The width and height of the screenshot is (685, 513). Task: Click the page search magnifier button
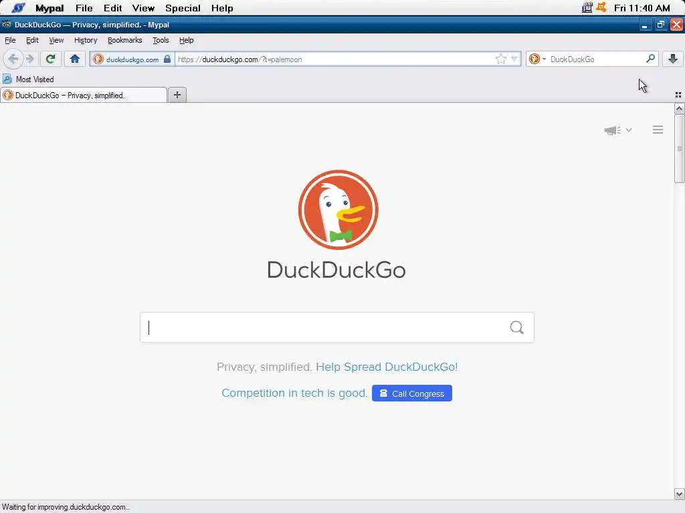(x=517, y=327)
